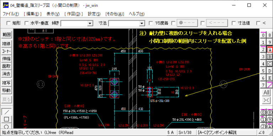
Task: Choose the コーナー corner tool
Action: point(6,51)
